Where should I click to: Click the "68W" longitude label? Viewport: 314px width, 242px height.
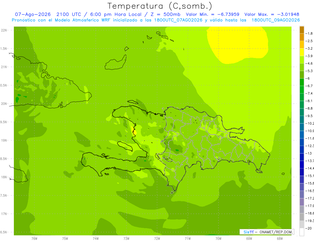280,239
